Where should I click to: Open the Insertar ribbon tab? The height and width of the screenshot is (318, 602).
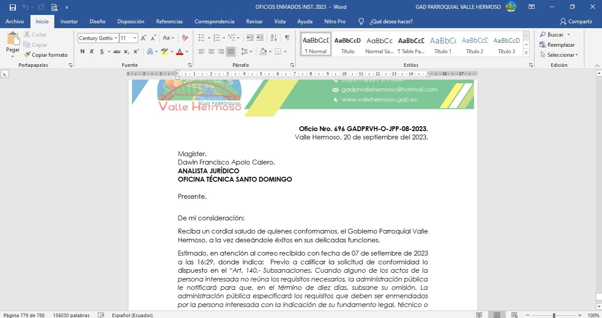tap(69, 22)
